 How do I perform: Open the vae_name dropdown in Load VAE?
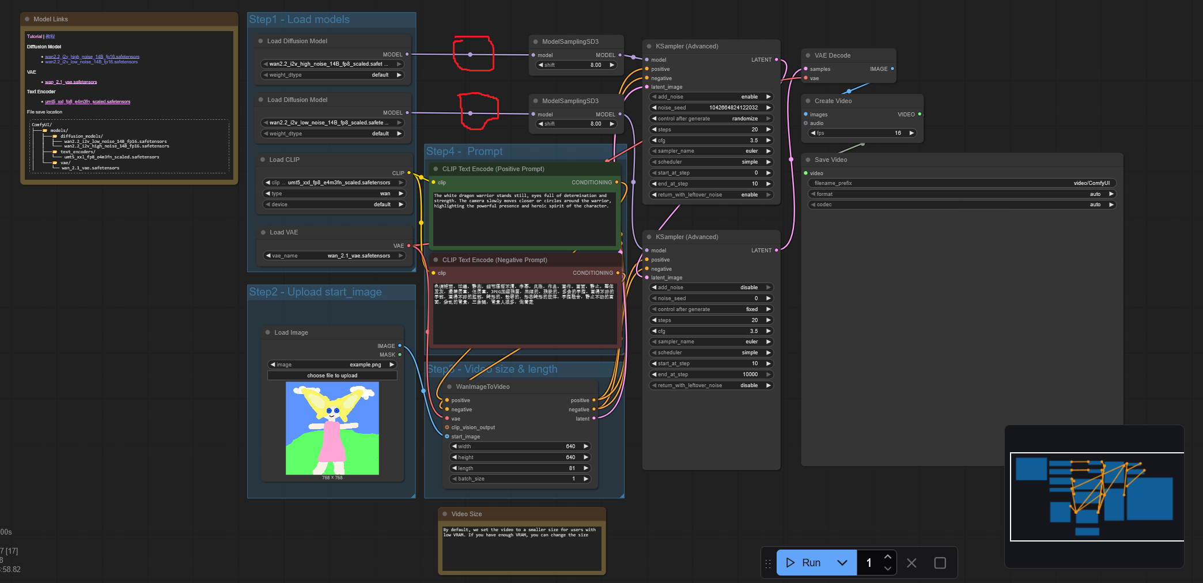coord(334,256)
